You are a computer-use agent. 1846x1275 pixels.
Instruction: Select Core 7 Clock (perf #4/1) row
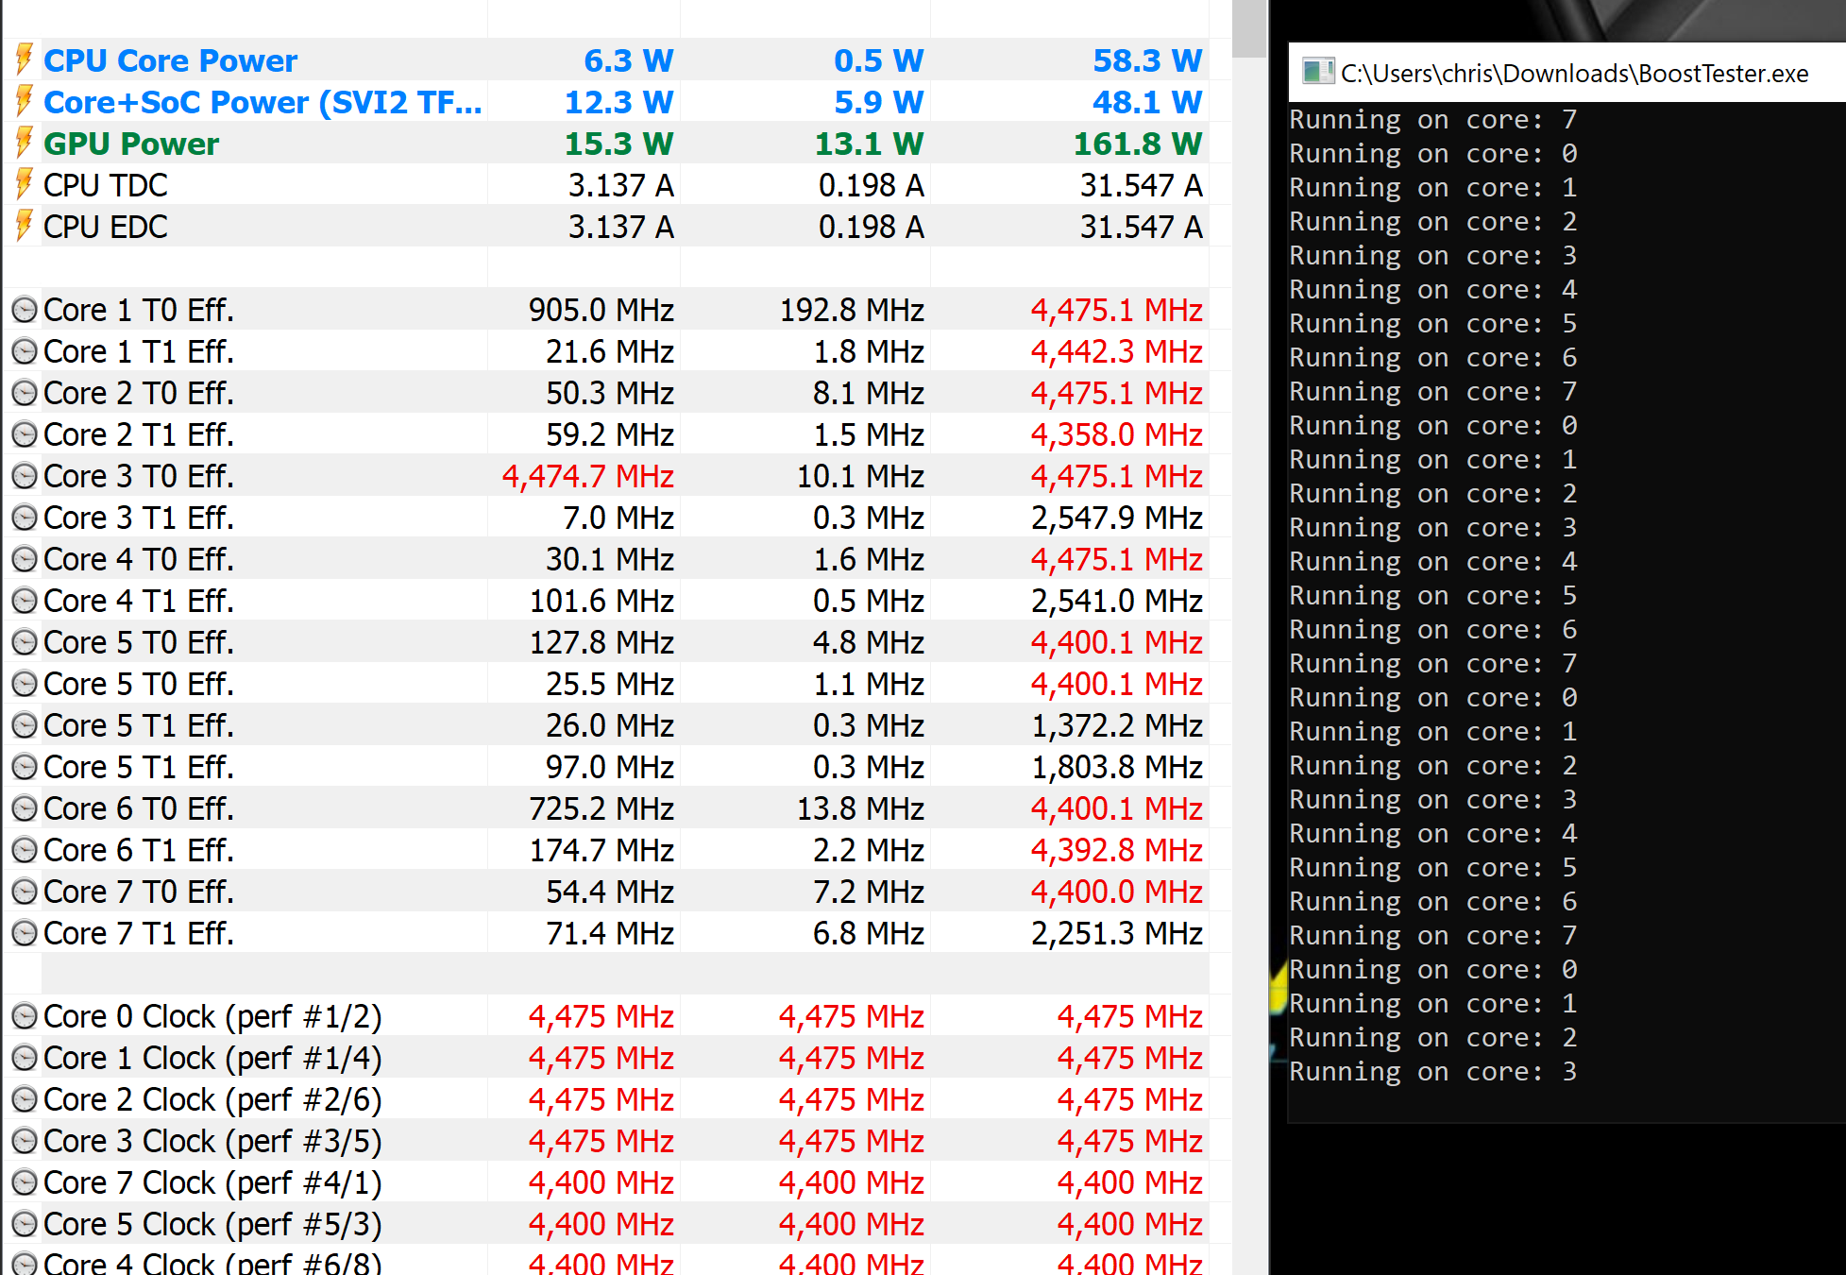pyautogui.click(x=212, y=1182)
